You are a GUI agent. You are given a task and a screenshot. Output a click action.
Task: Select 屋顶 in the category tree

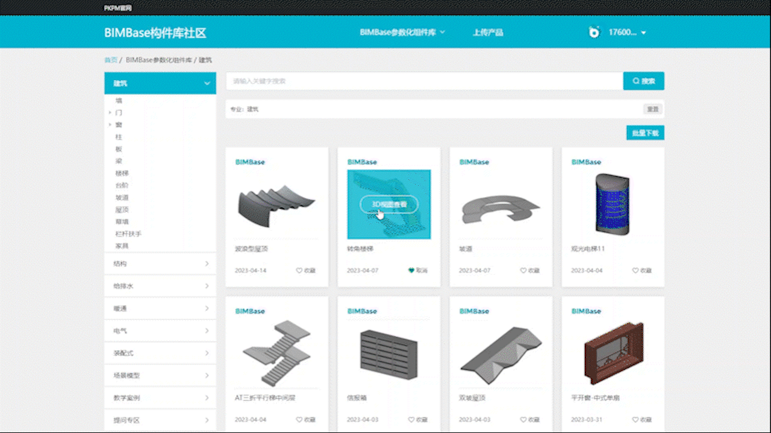[122, 209]
